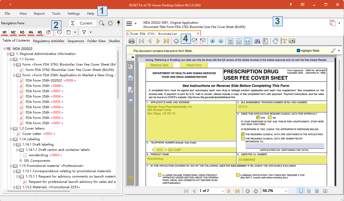
Task: Toggle fit-width view mode button
Action: 247,41
